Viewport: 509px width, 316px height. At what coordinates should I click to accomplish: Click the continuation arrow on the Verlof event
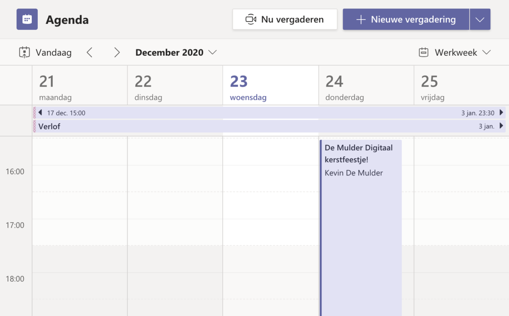(502, 126)
